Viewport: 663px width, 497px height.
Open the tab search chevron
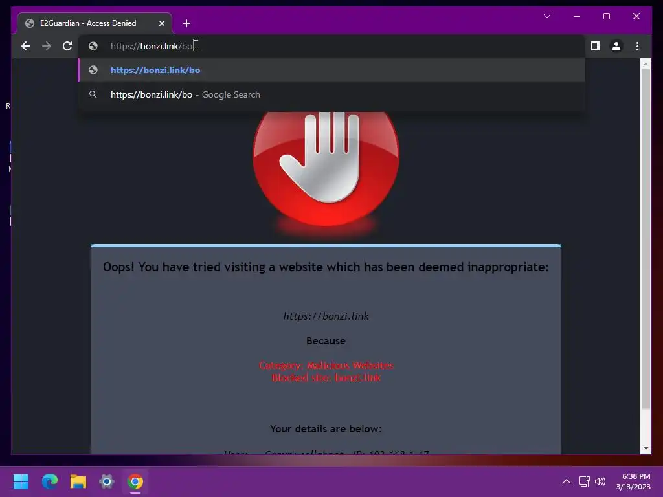pyautogui.click(x=546, y=16)
